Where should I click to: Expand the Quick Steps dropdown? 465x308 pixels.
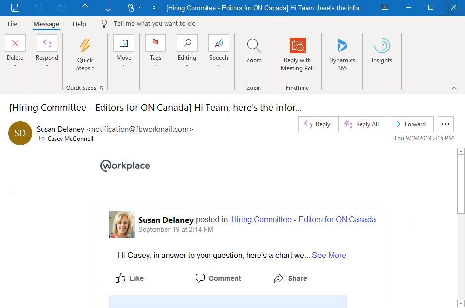(x=85, y=64)
